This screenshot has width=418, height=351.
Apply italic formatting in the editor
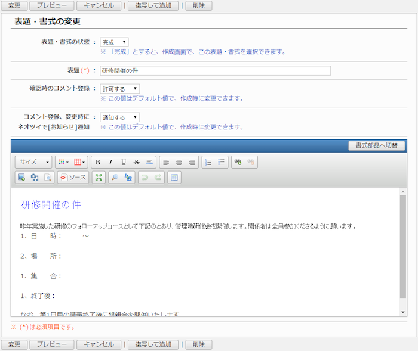110,162
